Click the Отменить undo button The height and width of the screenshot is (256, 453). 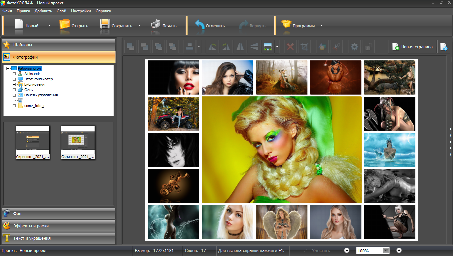point(210,26)
